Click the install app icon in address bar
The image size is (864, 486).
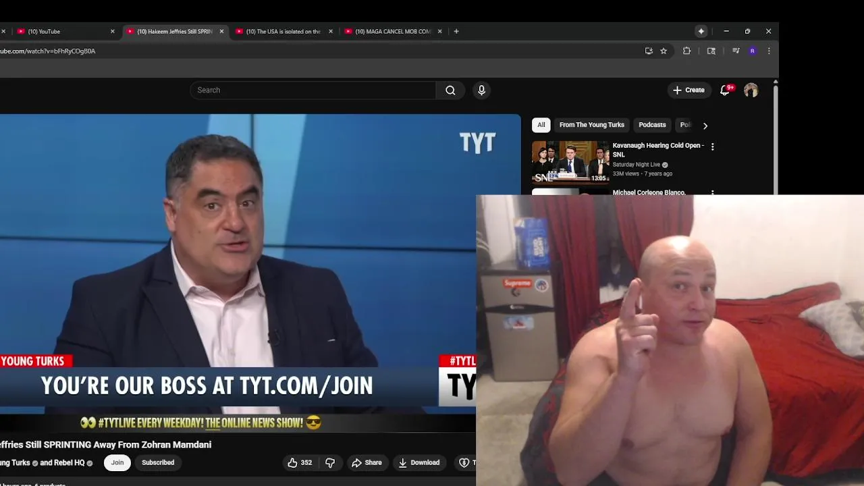click(x=649, y=51)
